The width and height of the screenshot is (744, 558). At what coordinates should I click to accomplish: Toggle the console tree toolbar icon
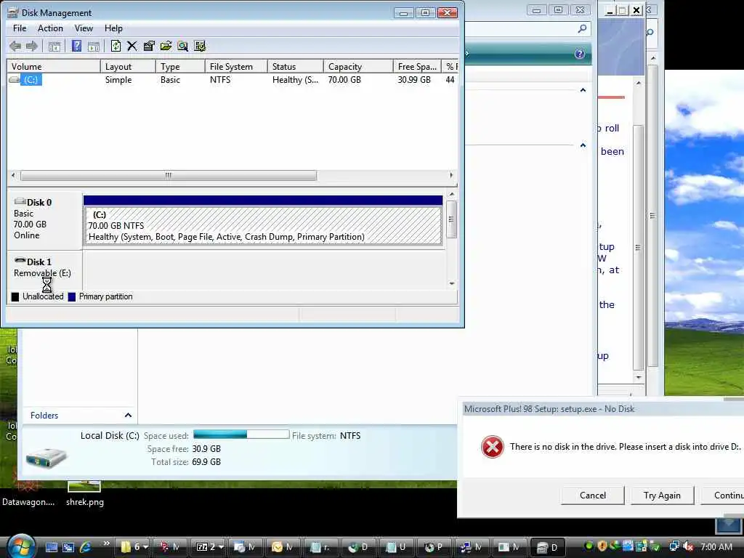54,46
